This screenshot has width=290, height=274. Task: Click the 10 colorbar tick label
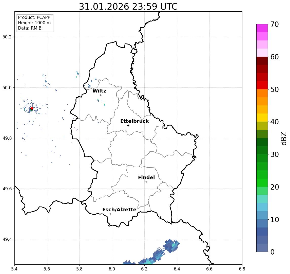[275, 219]
